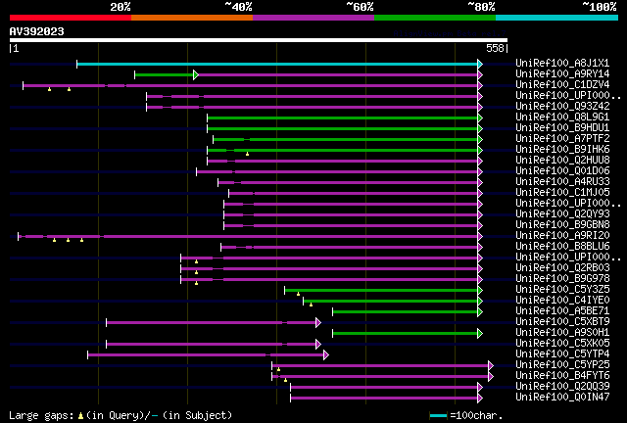This screenshot has height=423, width=627.
Task: Click the UniRef100_C5YP25 label
Action: [562, 365]
